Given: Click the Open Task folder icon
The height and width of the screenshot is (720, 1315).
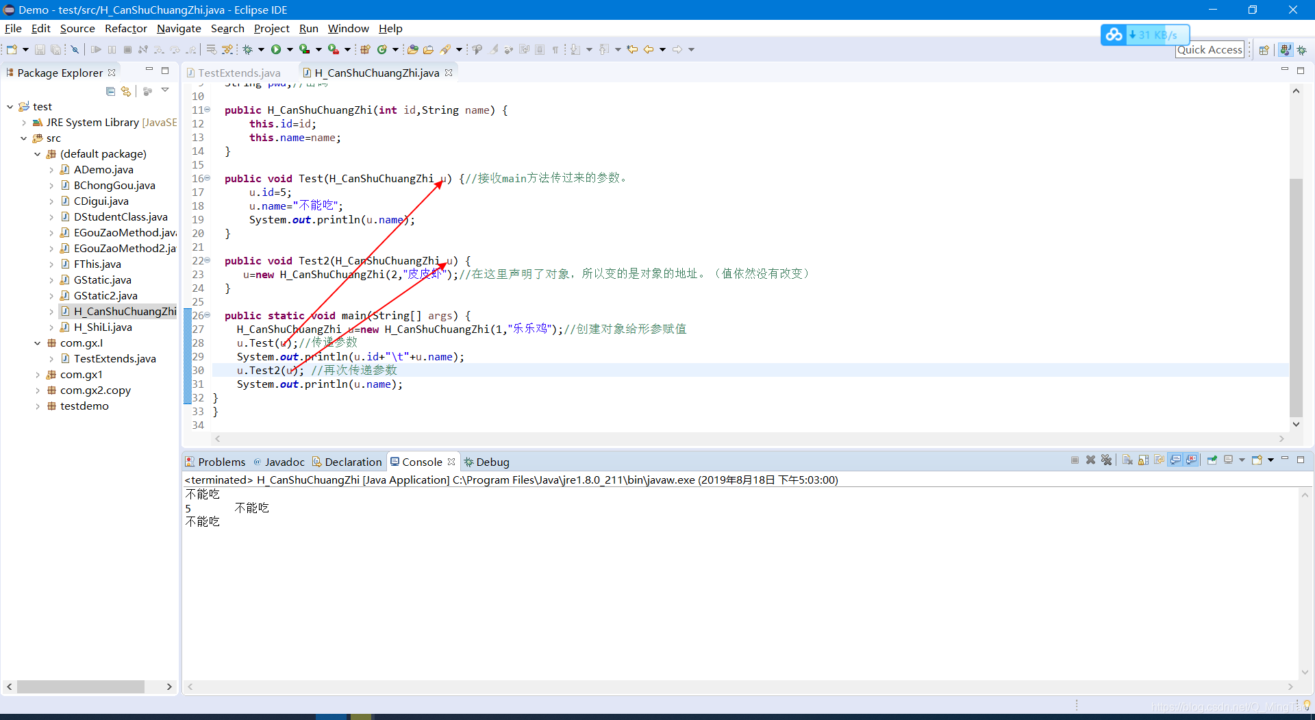Looking at the screenshot, I should click(429, 49).
